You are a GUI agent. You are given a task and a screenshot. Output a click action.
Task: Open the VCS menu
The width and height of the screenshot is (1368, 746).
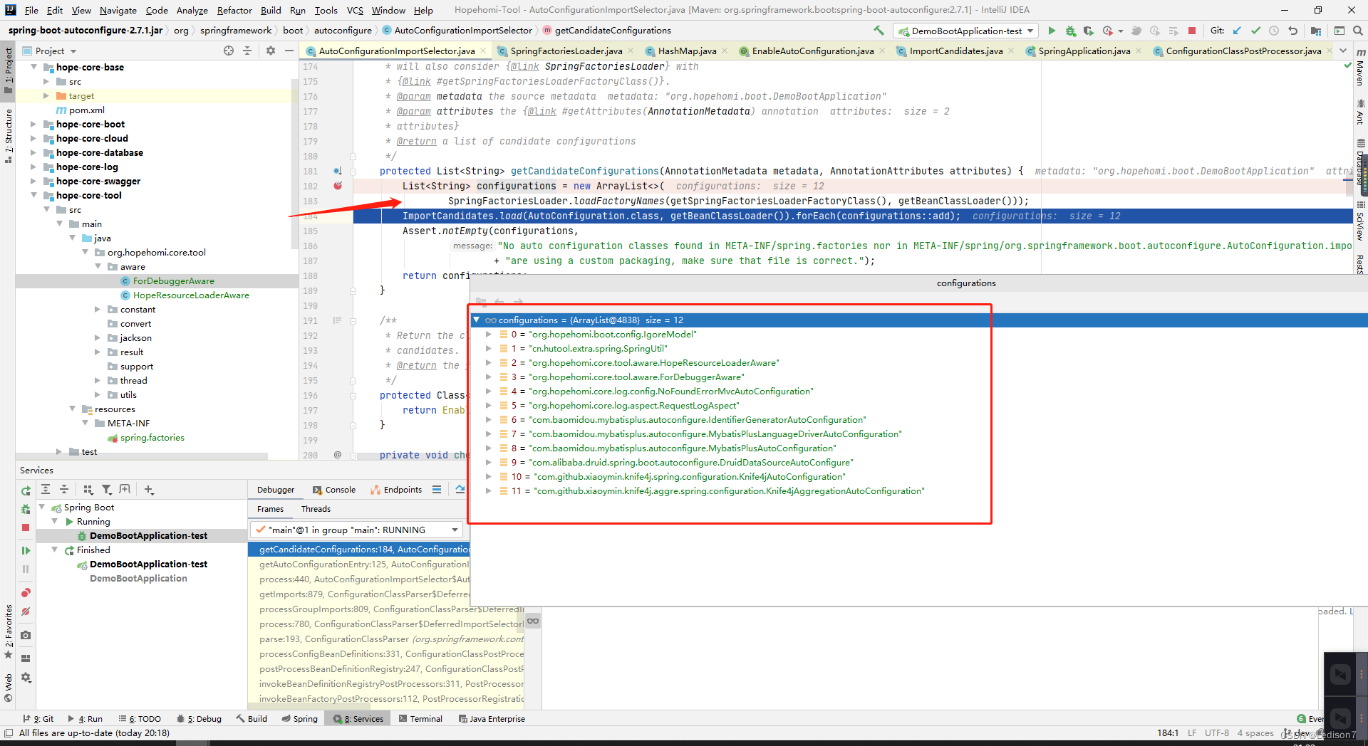point(355,10)
